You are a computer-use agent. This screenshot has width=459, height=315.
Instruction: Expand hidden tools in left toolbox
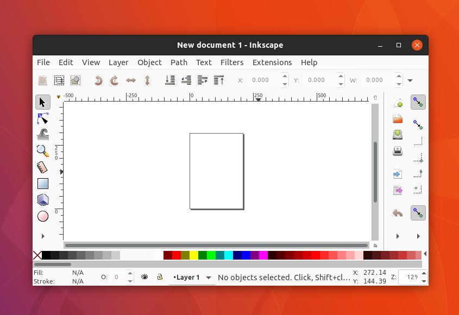[x=43, y=236]
